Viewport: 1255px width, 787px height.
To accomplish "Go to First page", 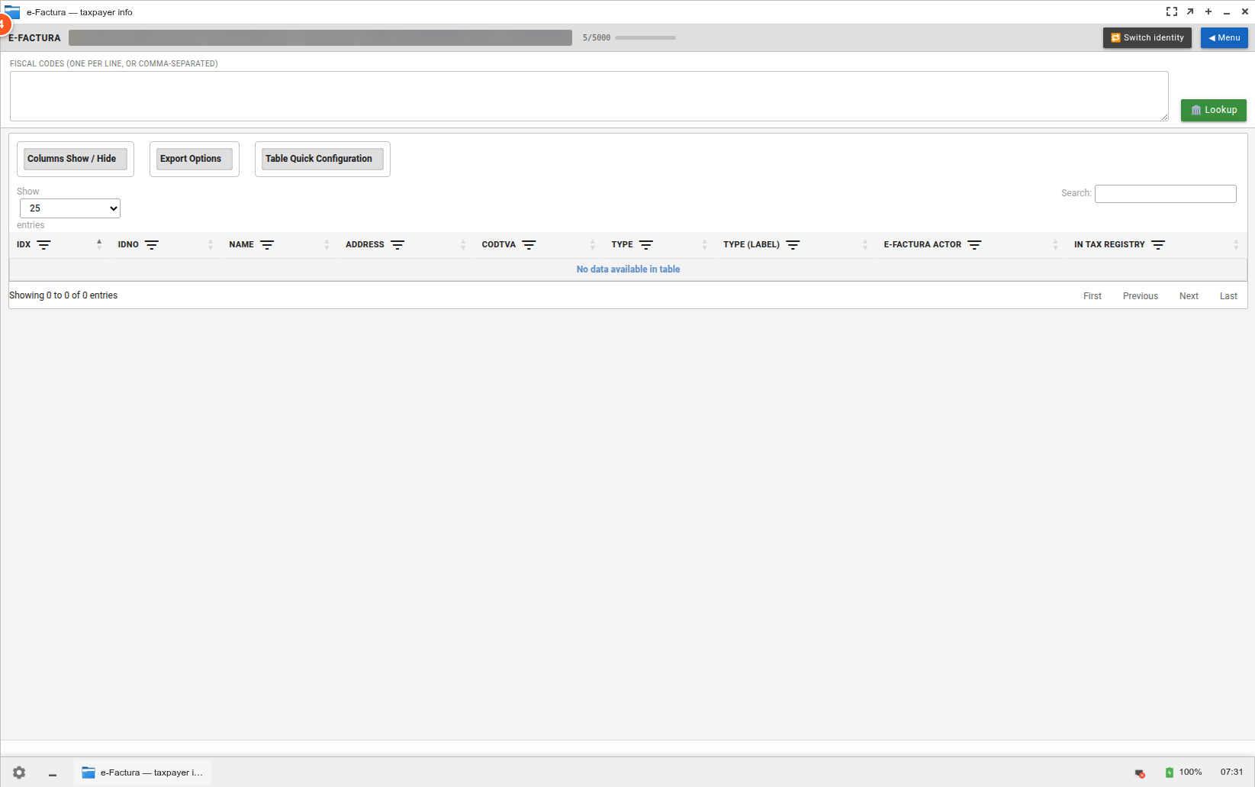I will click(1092, 296).
